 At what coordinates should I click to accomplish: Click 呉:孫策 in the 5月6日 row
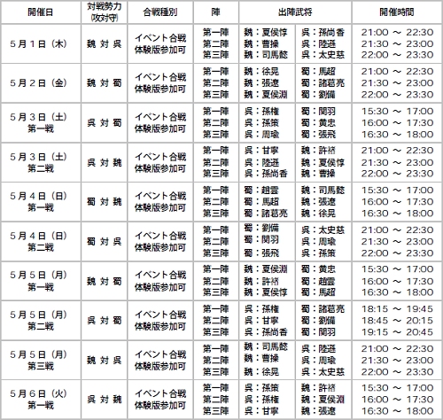(261, 388)
